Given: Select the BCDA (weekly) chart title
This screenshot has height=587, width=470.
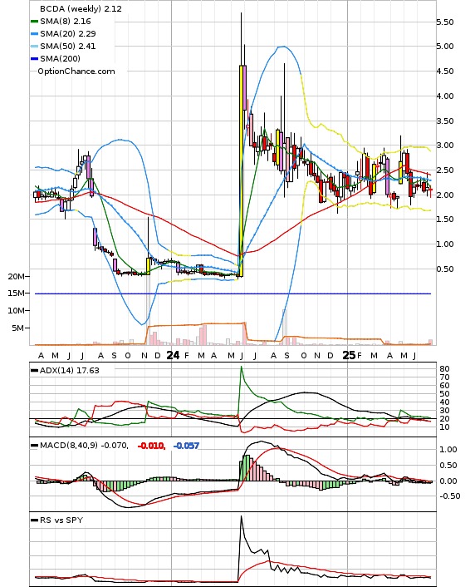Looking at the screenshot, I should tap(81, 8).
